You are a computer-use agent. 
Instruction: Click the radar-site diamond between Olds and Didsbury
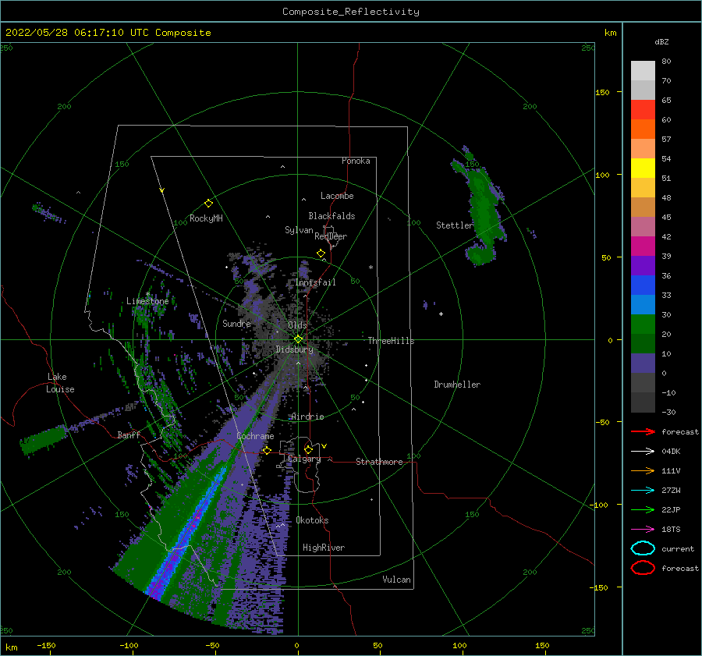tap(298, 339)
